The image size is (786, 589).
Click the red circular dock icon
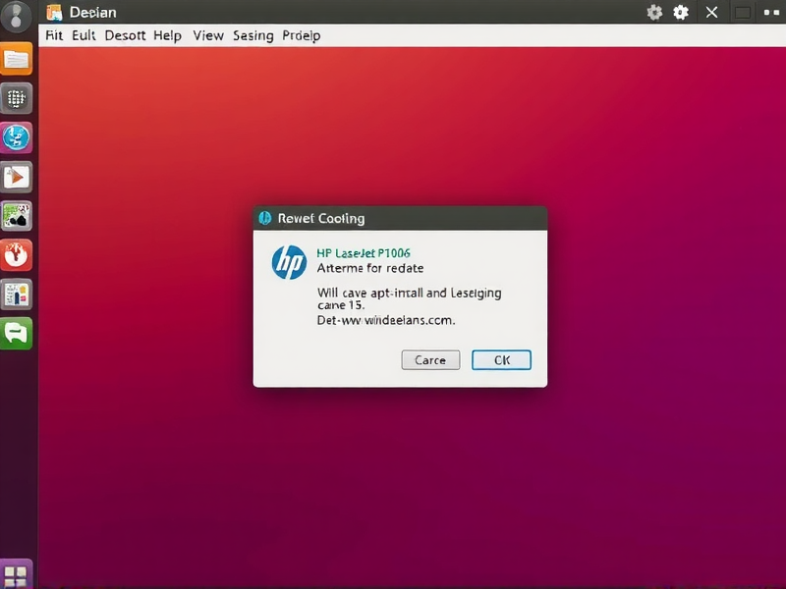pyautogui.click(x=17, y=255)
